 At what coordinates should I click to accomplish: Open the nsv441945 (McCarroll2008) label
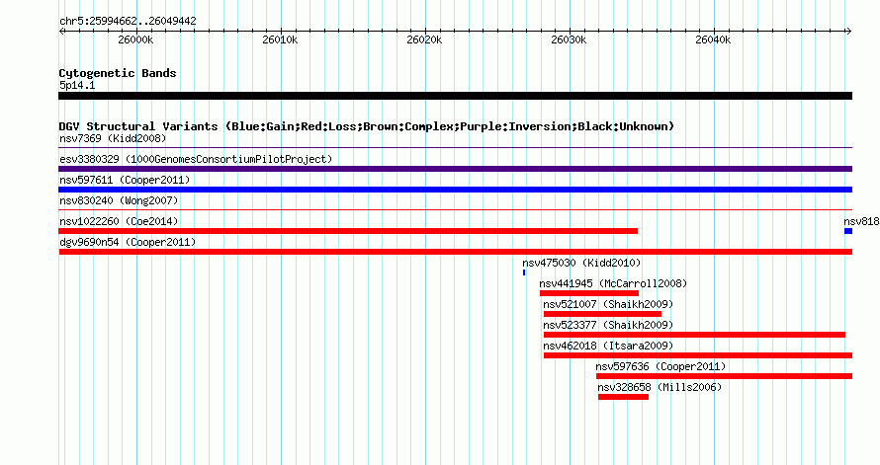pos(613,283)
